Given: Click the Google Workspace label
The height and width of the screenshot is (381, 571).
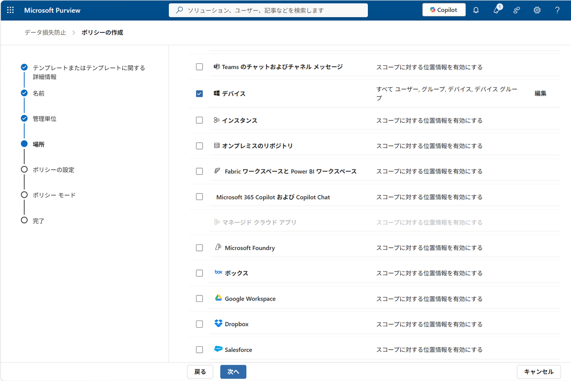Looking at the screenshot, I should [x=250, y=299].
